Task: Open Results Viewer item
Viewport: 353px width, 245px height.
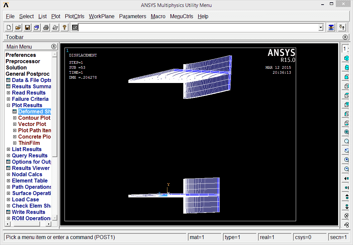Action: [31, 168]
